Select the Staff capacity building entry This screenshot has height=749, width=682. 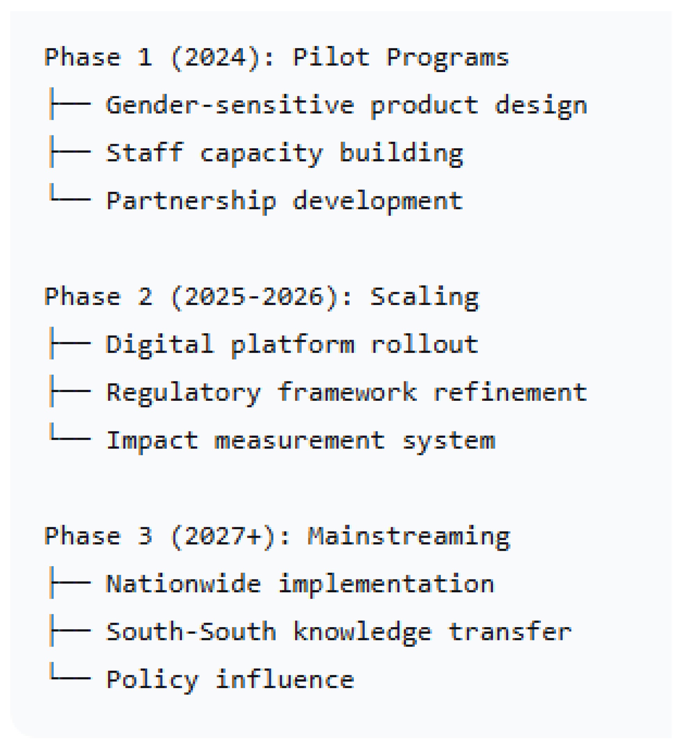pyautogui.click(x=284, y=153)
